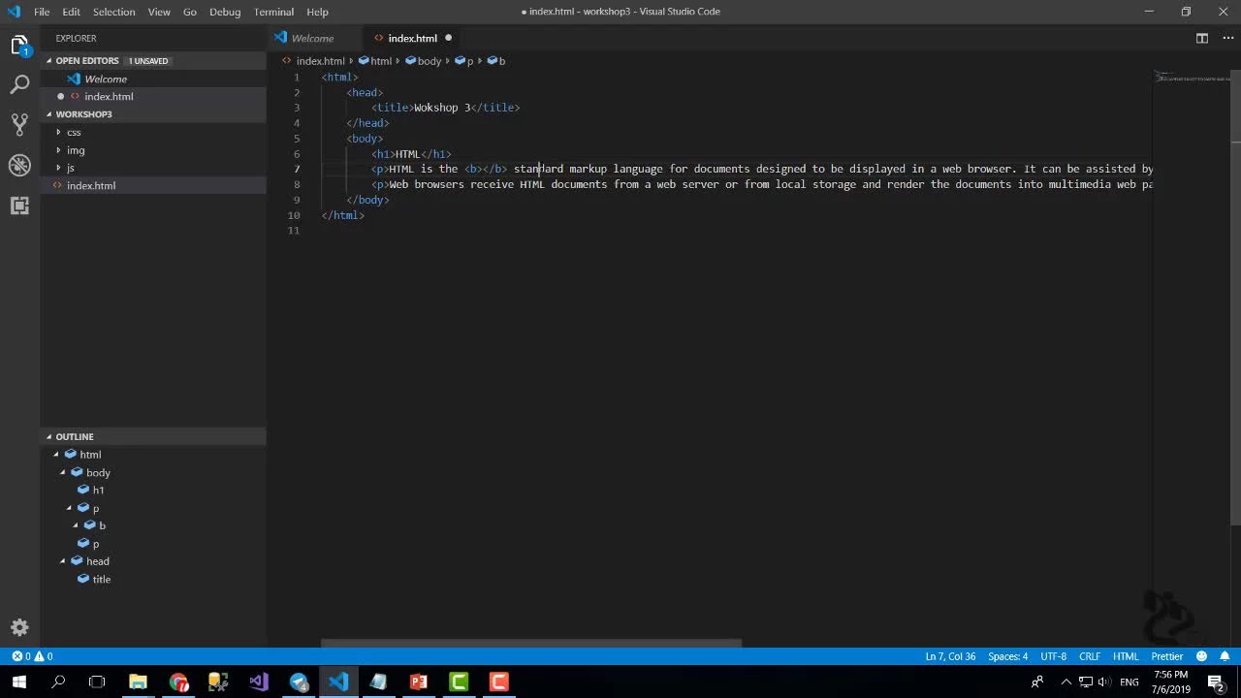
Task: Select Welcome in Open Editors list
Action: (x=153, y=79)
